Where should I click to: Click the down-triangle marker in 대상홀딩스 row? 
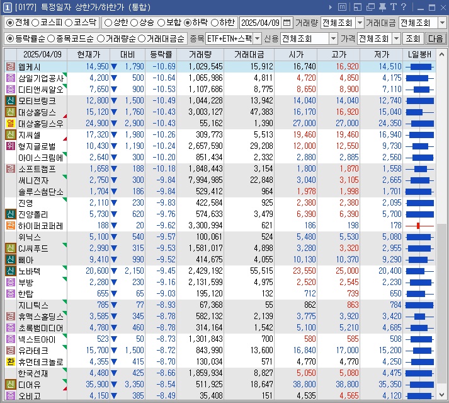[x=114, y=112]
